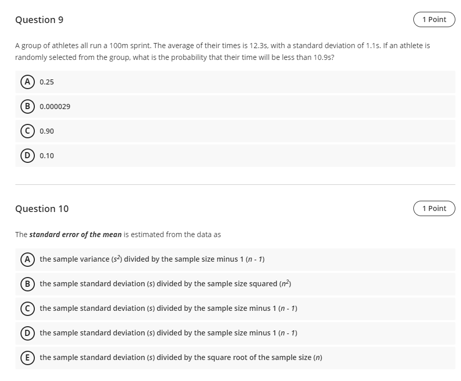Click the Question 10 heading

(x=42, y=208)
